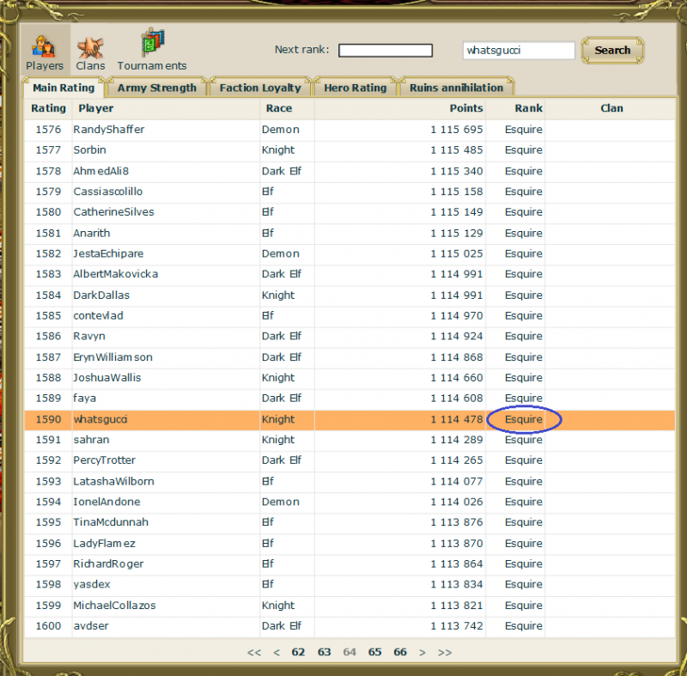Open the profile of JoshuaWallis

[x=106, y=377]
